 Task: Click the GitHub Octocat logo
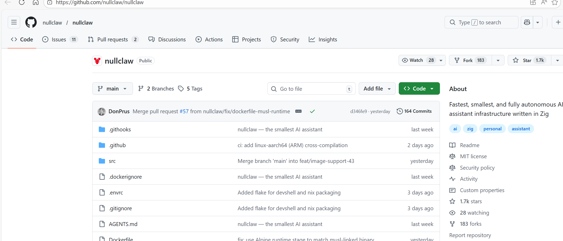[31, 22]
